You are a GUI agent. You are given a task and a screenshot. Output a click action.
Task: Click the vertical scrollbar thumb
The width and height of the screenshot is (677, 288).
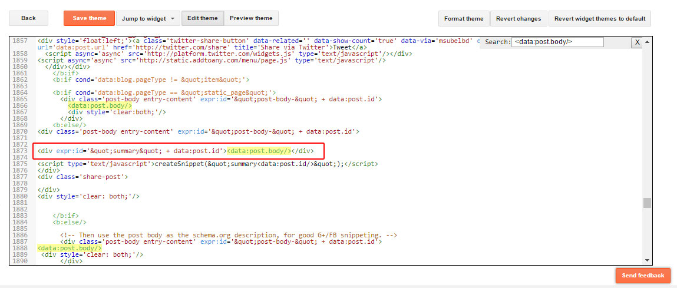[647, 203]
